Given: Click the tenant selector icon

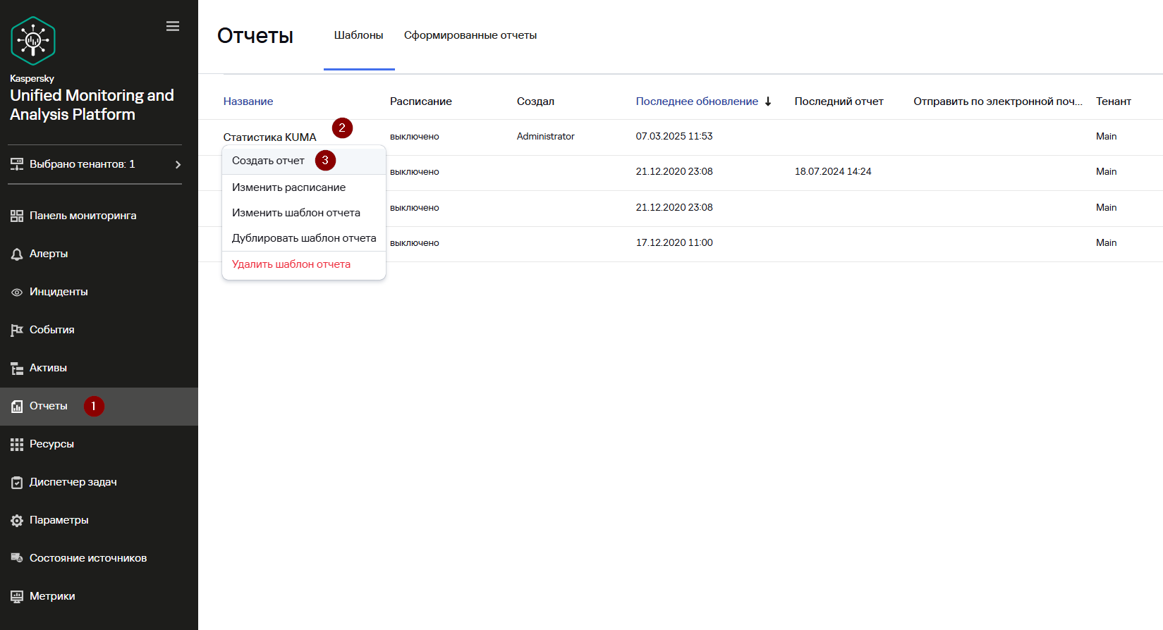Looking at the screenshot, I should pos(17,164).
